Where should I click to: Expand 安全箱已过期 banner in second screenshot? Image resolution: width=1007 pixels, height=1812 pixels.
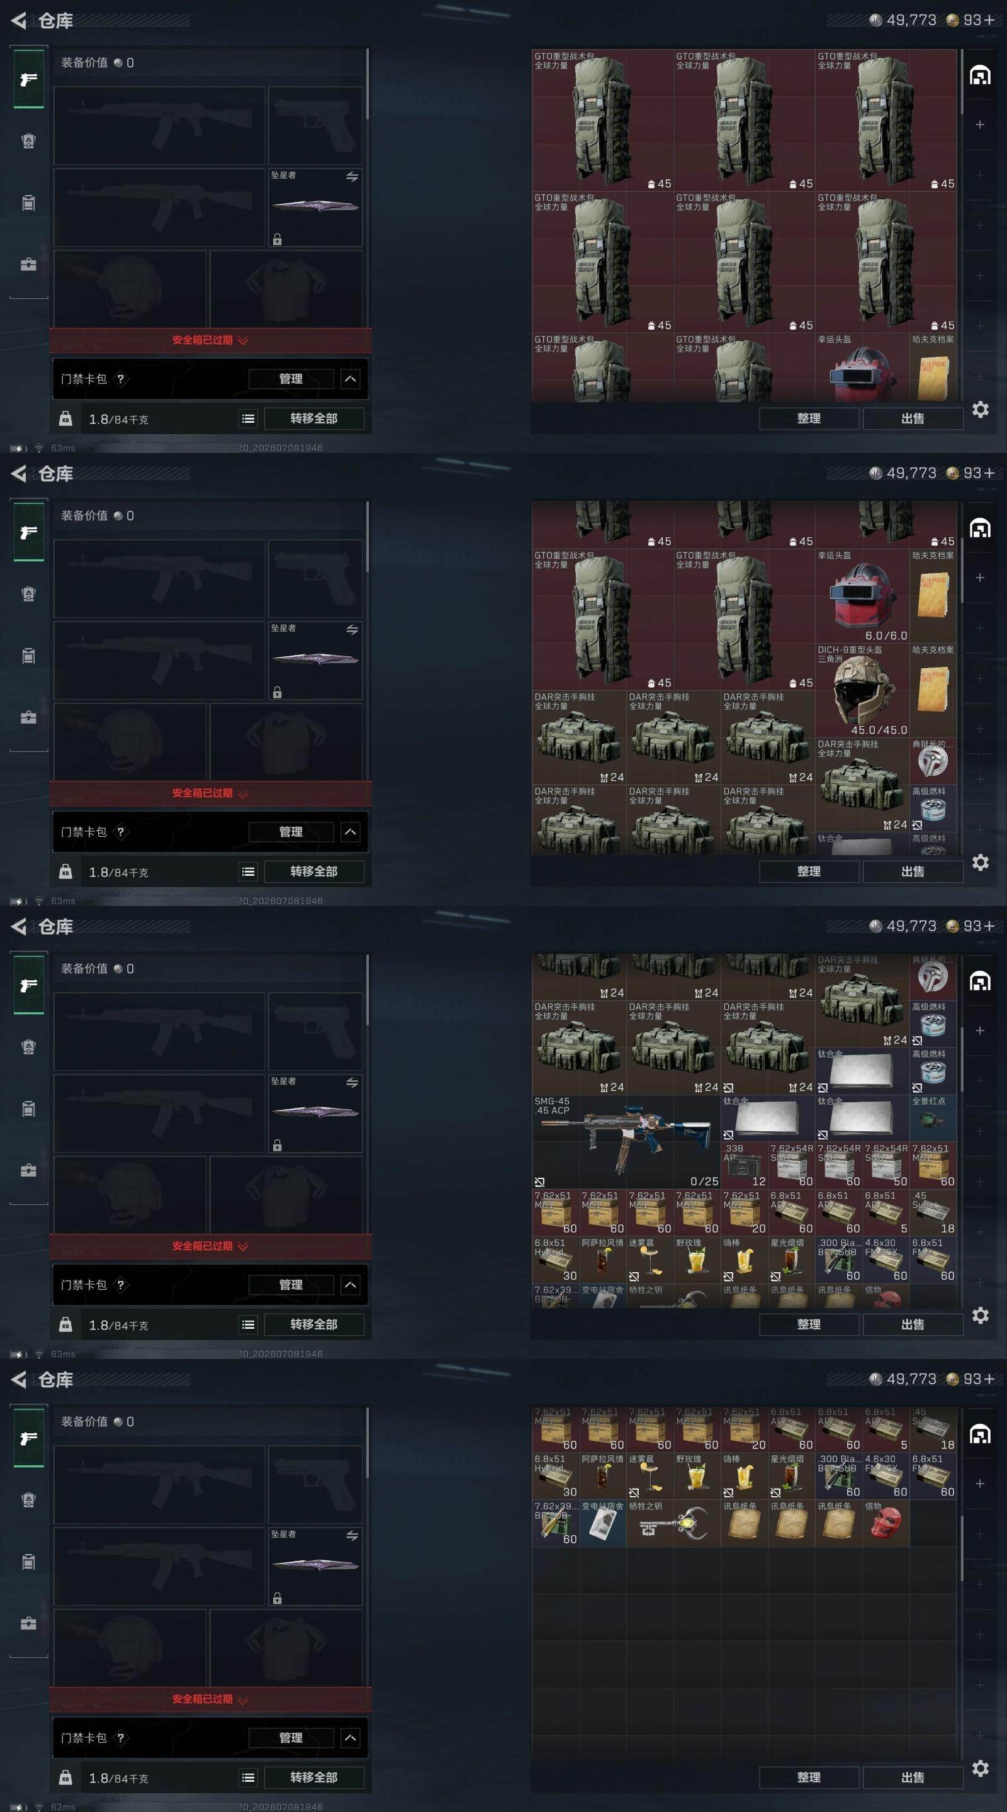pos(210,793)
